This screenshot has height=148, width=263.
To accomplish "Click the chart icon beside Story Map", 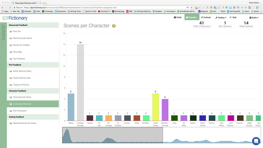I will [11, 52].
